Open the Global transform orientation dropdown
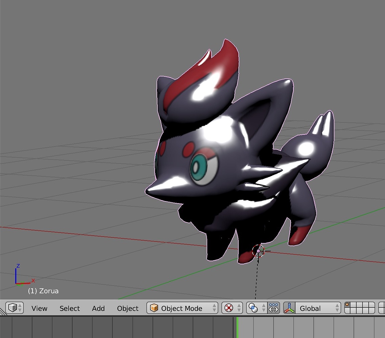385x338 pixels. click(318, 308)
